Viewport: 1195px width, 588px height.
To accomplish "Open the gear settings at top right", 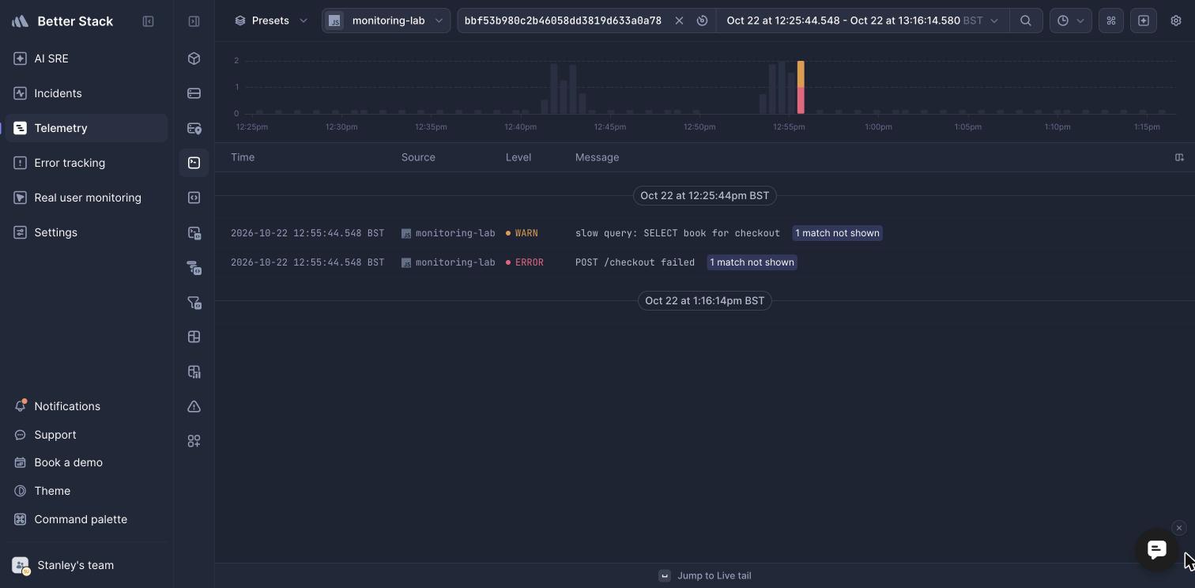I will click(1176, 21).
